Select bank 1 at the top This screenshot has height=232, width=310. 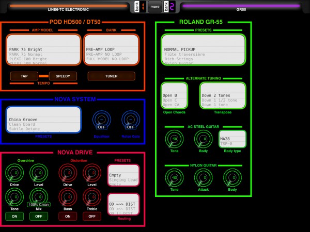140,7
